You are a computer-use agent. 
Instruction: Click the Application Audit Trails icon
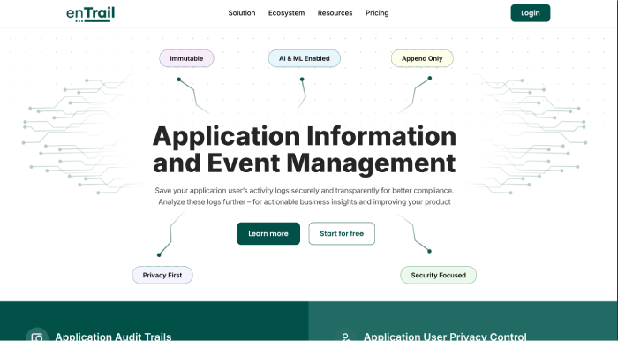point(37,335)
